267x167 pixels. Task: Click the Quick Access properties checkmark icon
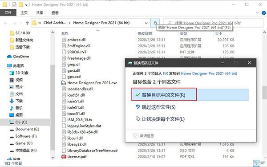click(14, 5)
